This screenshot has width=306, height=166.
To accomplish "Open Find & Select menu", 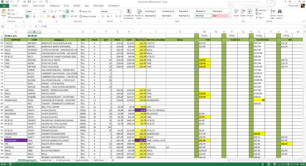I will point(279,14).
